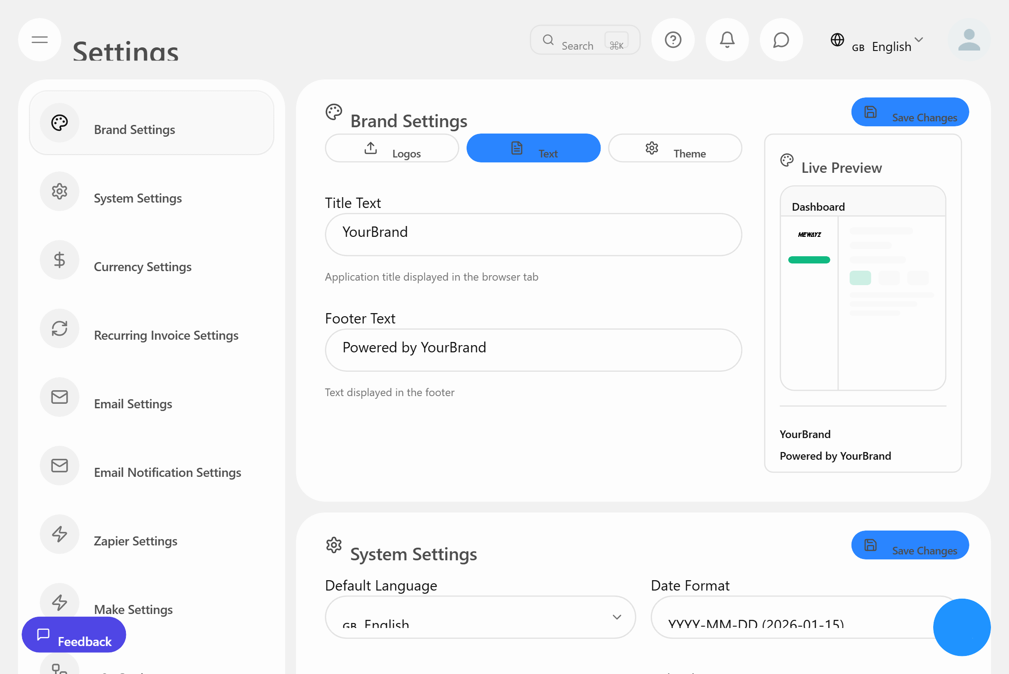The image size is (1009, 674).
Task: Click the Feedback button
Action: pos(74,635)
